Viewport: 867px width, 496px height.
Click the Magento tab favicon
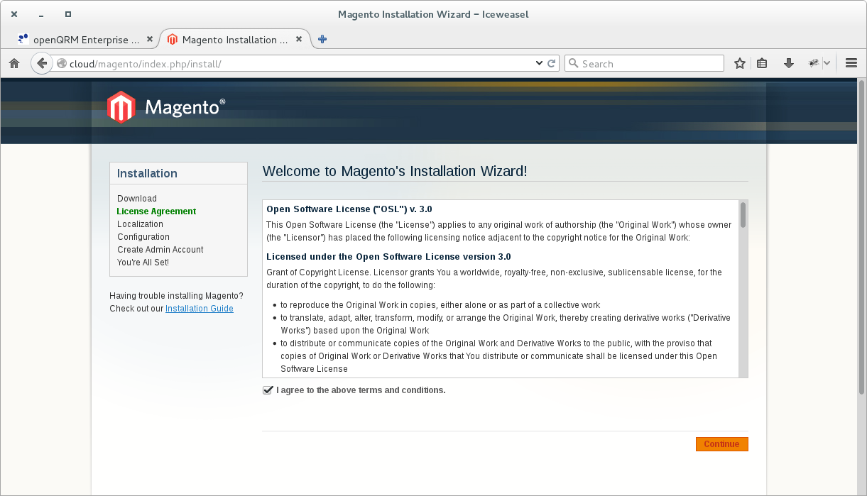tap(173, 40)
